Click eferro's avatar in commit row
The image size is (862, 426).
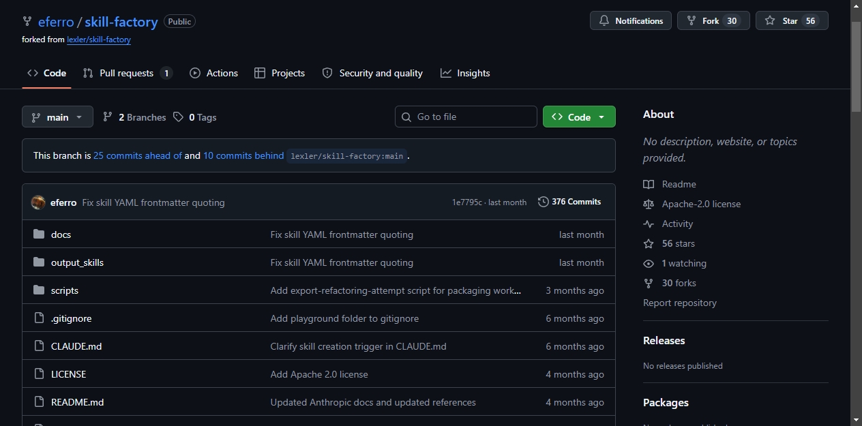coord(38,202)
